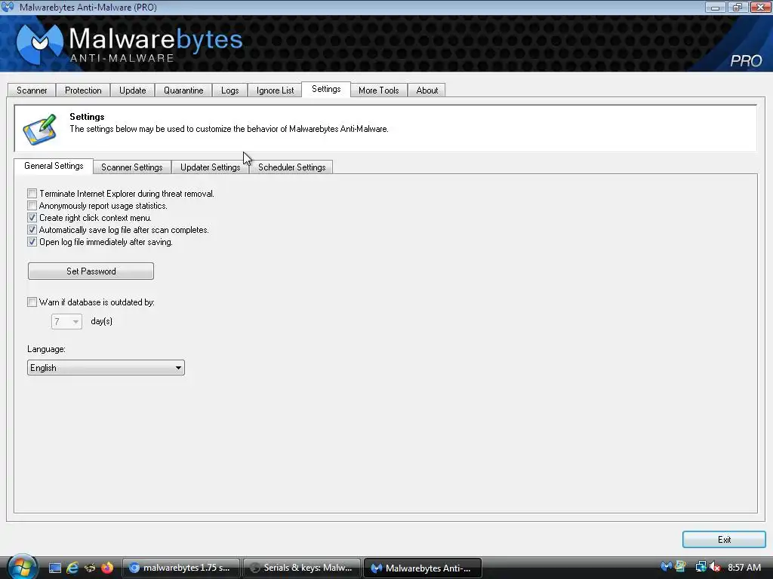Open the More Tools tab
773x579 pixels.
tap(379, 90)
